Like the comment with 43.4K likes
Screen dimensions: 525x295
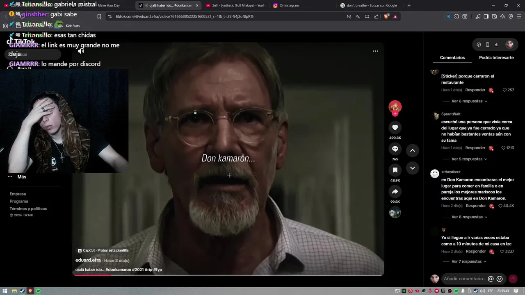click(500, 206)
